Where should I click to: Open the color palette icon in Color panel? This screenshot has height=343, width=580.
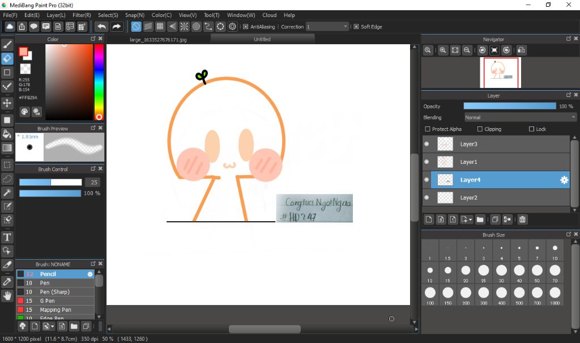(x=24, y=112)
